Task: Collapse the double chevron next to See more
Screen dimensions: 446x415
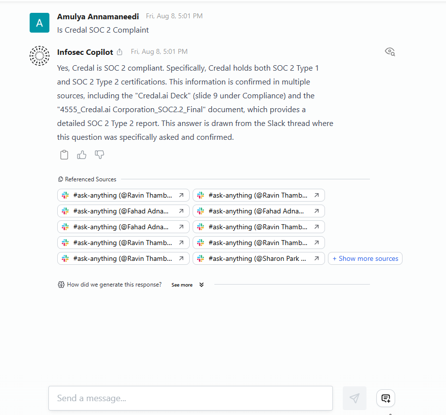Action: 201,285
